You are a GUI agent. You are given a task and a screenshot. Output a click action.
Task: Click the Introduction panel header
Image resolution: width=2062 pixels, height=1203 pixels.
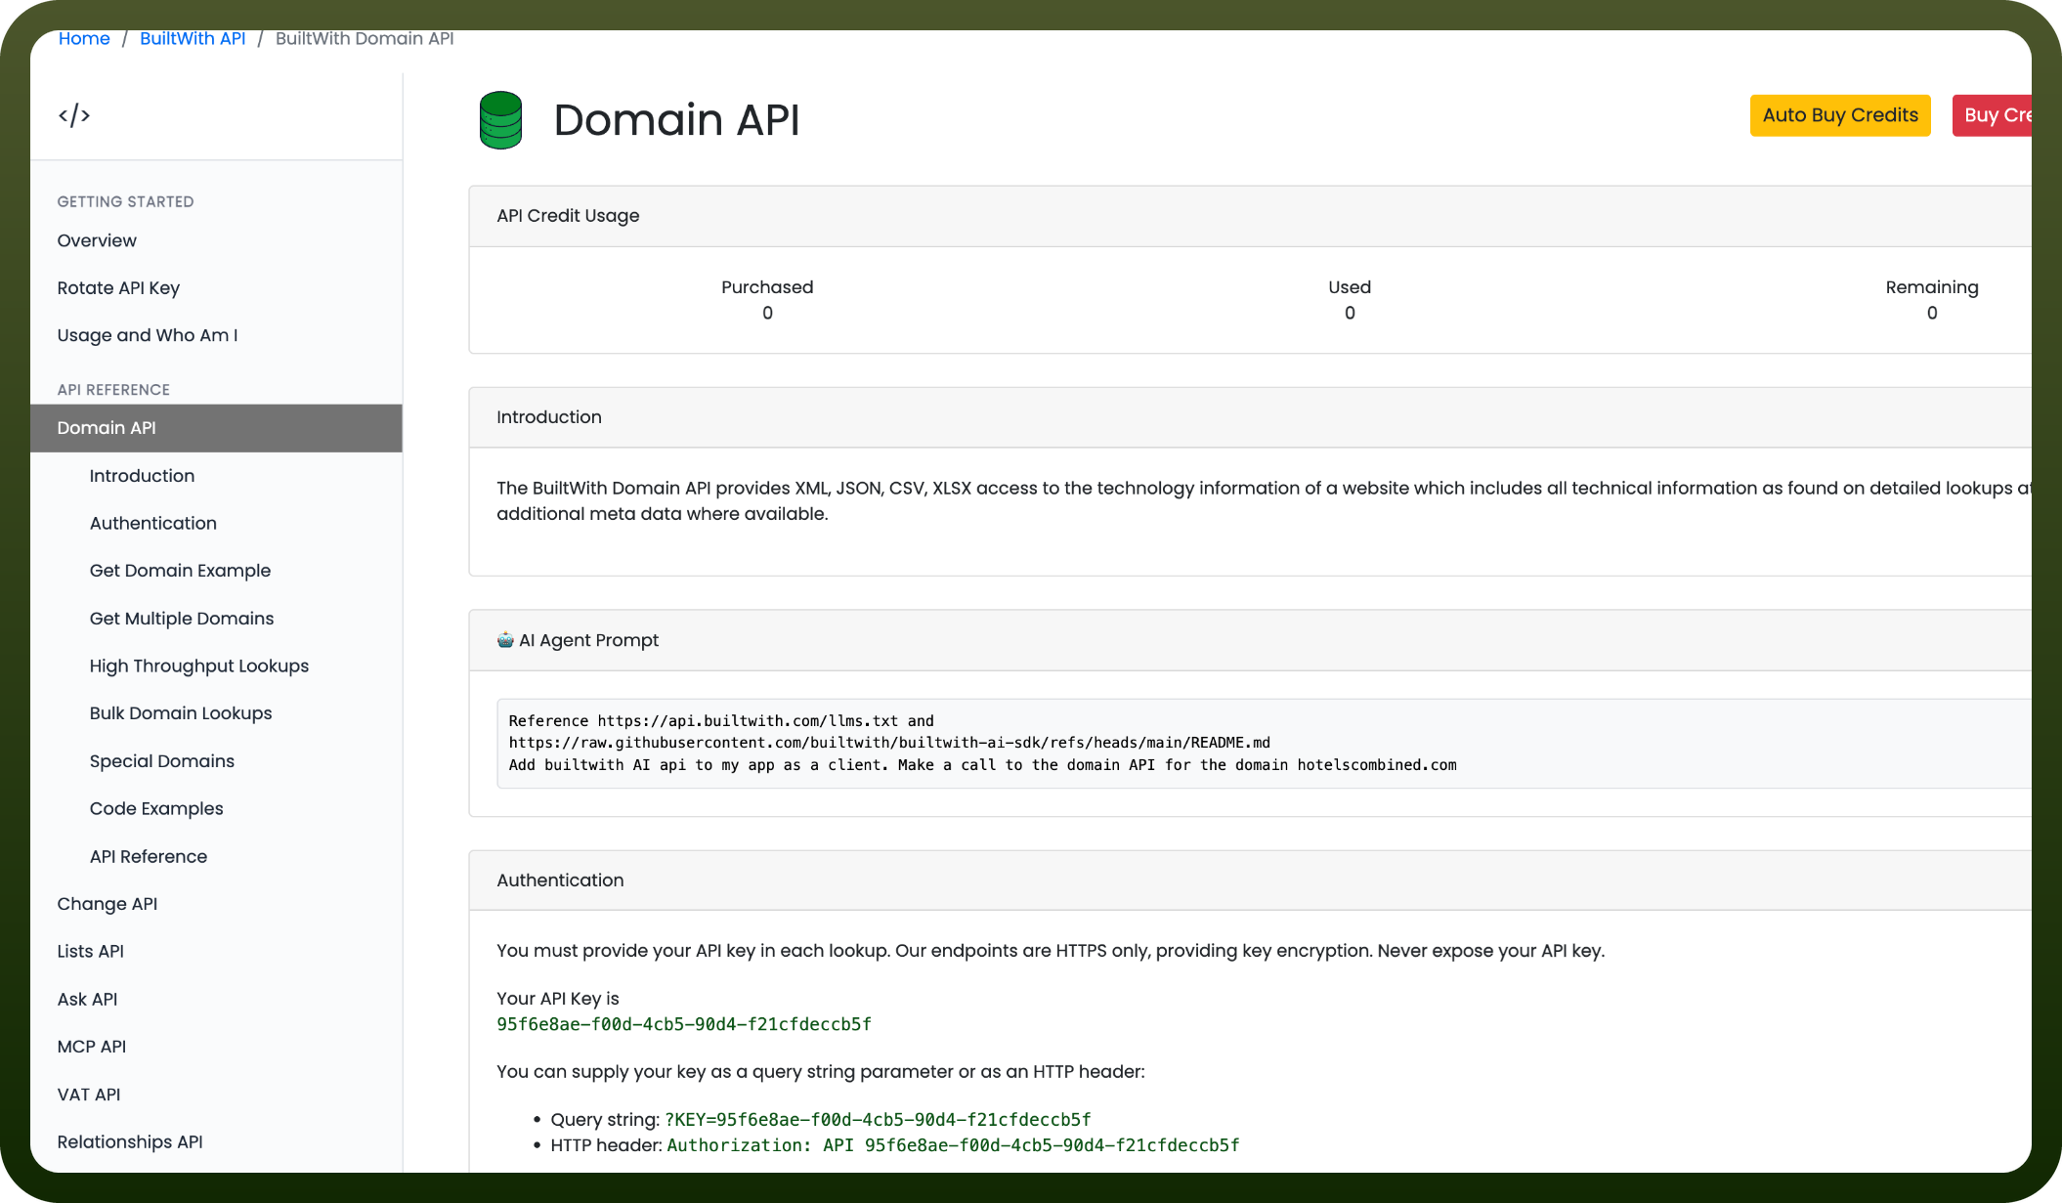tap(1250, 417)
